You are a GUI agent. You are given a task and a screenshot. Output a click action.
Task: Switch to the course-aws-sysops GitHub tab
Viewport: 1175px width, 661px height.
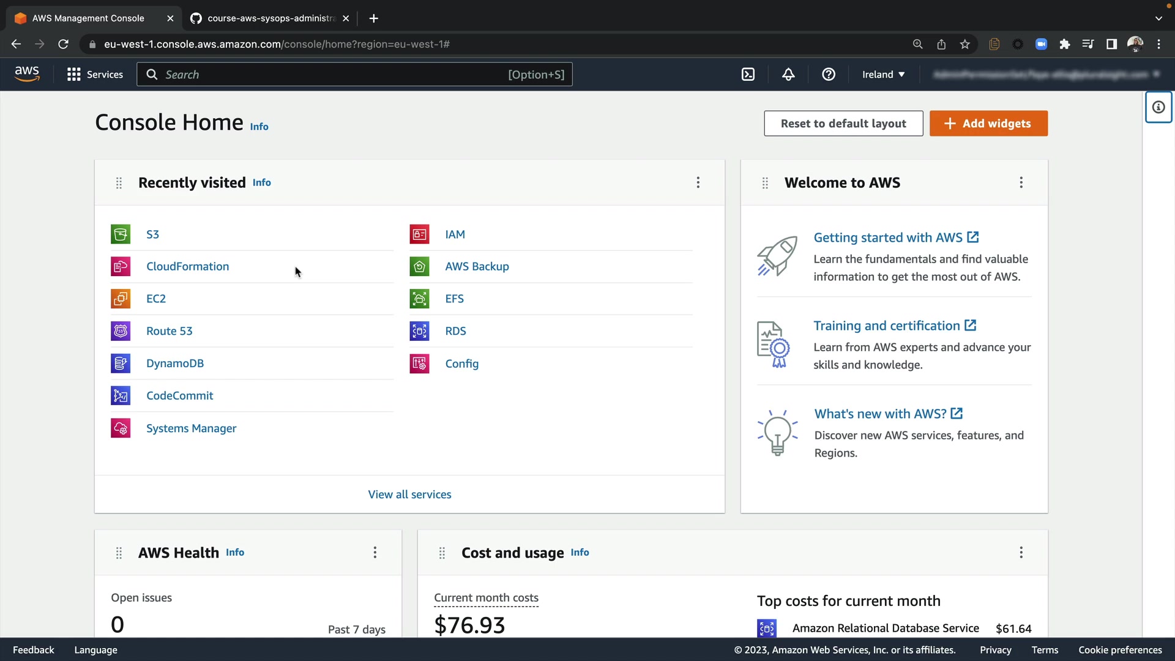tap(269, 18)
